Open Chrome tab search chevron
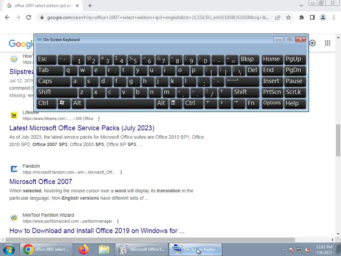 [x=301, y=6]
